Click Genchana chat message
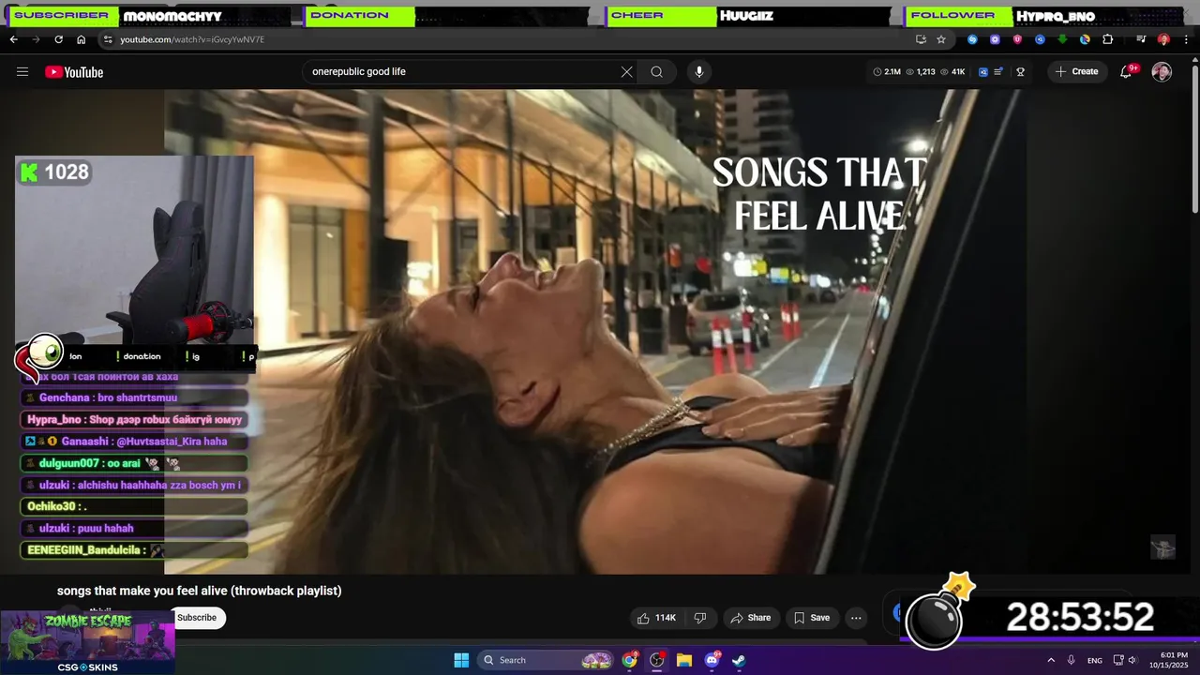The image size is (1200, 675). pos(134,397)
